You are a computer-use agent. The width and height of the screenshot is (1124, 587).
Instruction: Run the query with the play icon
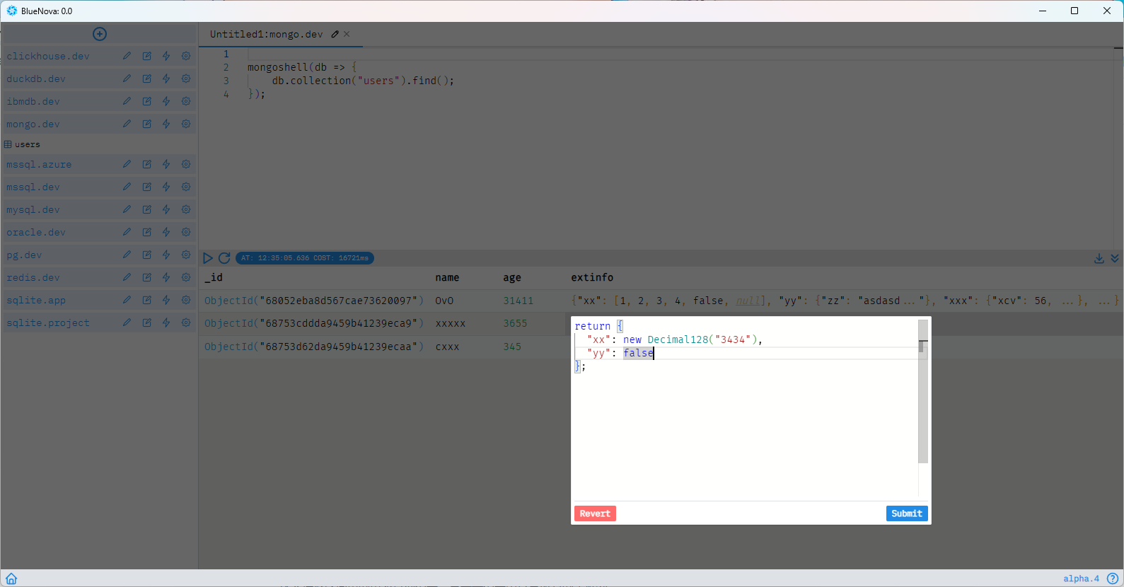click(x=208, y=258)
